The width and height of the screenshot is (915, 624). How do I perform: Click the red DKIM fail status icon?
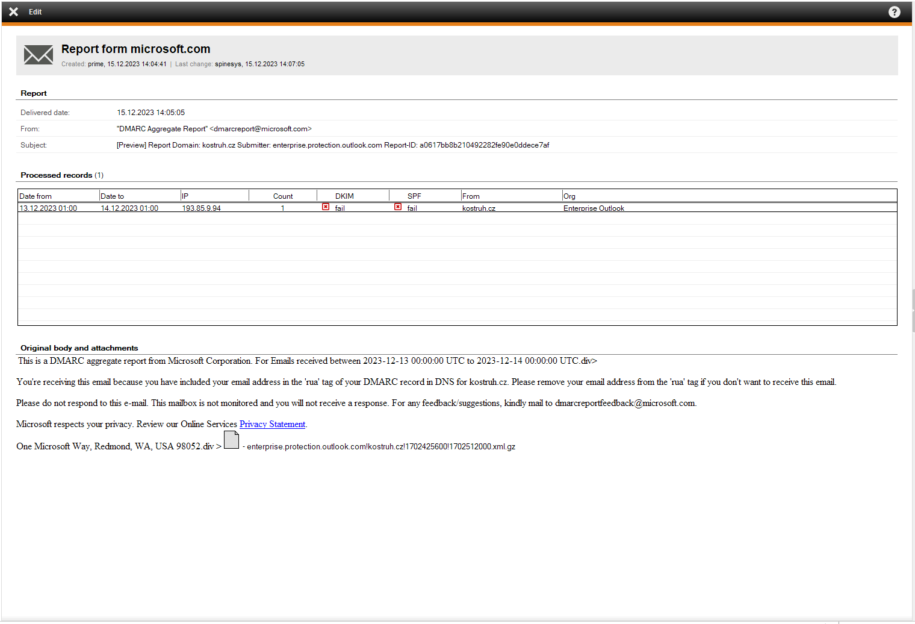[x=326, y=207]
